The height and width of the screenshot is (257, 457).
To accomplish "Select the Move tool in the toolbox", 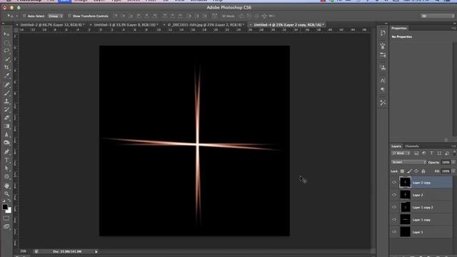I will [x=6, y=34].
